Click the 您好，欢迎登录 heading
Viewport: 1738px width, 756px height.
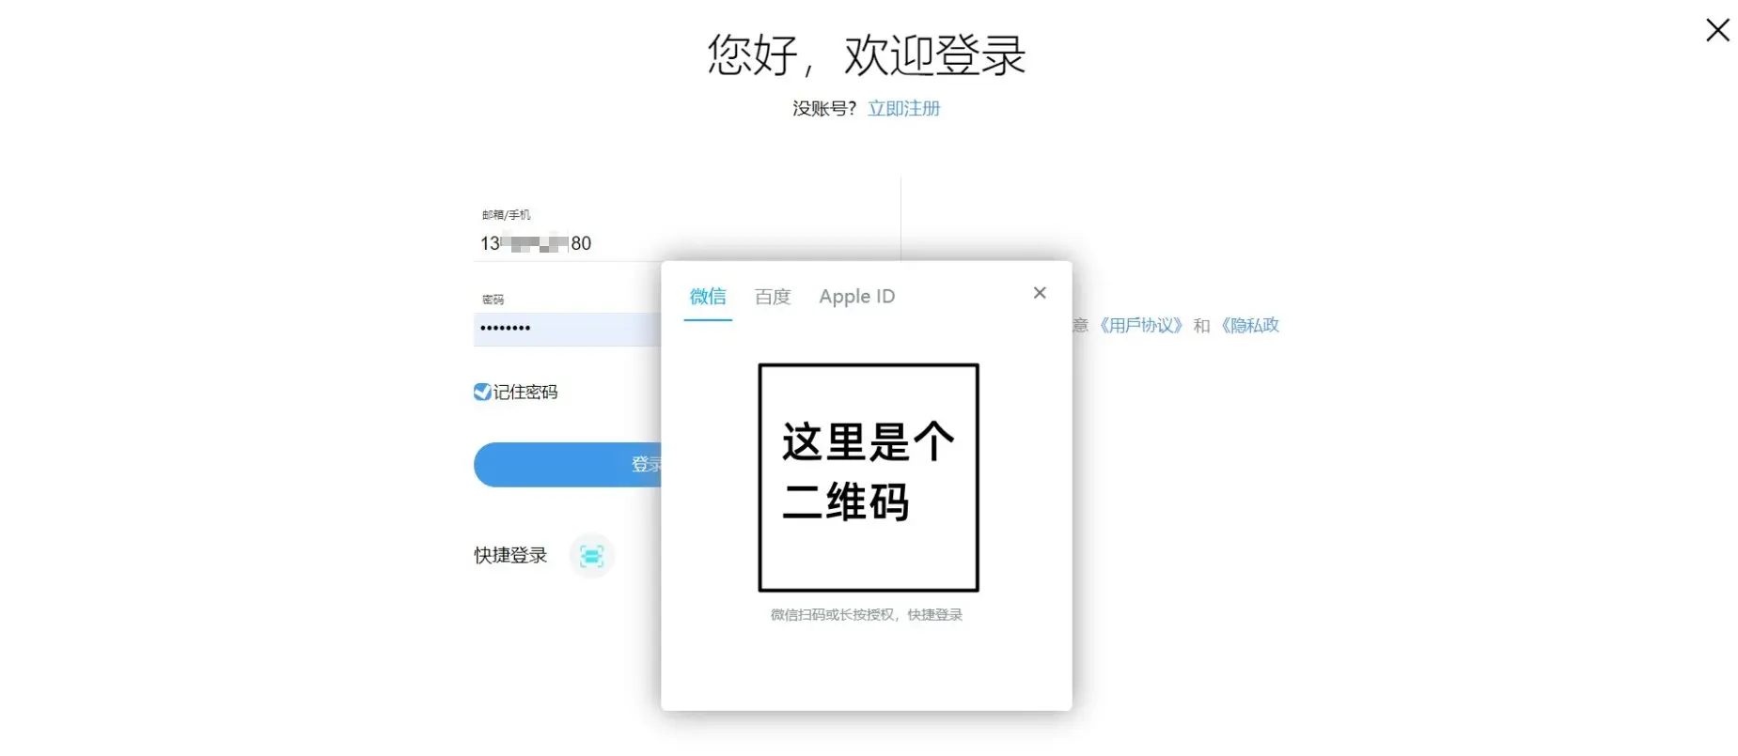tap(866, 55)
